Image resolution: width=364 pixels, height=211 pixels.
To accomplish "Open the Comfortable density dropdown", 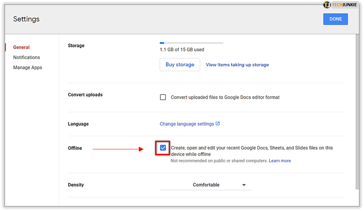I will click(x=206, y=185).
